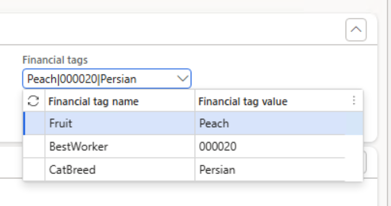Sort by the Financial tag name column header
This screenshot has width=391, height=206.
[x=93, y=102]
